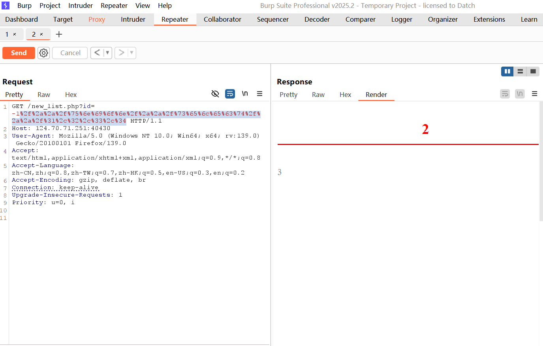Screen dimensions: 543x346
Task: Toggle \n newline display in Response panel
Action: [520, 94]
